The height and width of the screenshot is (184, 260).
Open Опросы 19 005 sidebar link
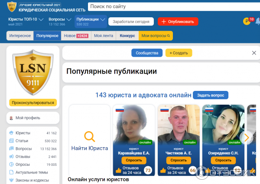(33, 165)
